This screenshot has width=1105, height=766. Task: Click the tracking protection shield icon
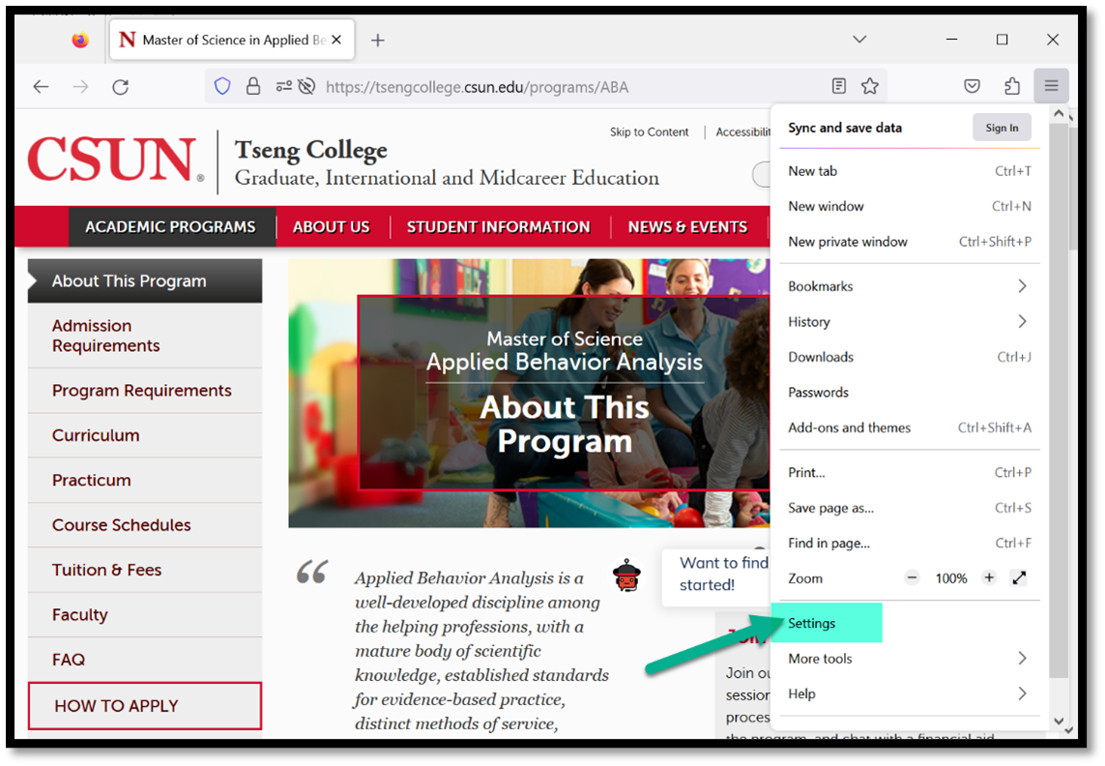[222, 86]
